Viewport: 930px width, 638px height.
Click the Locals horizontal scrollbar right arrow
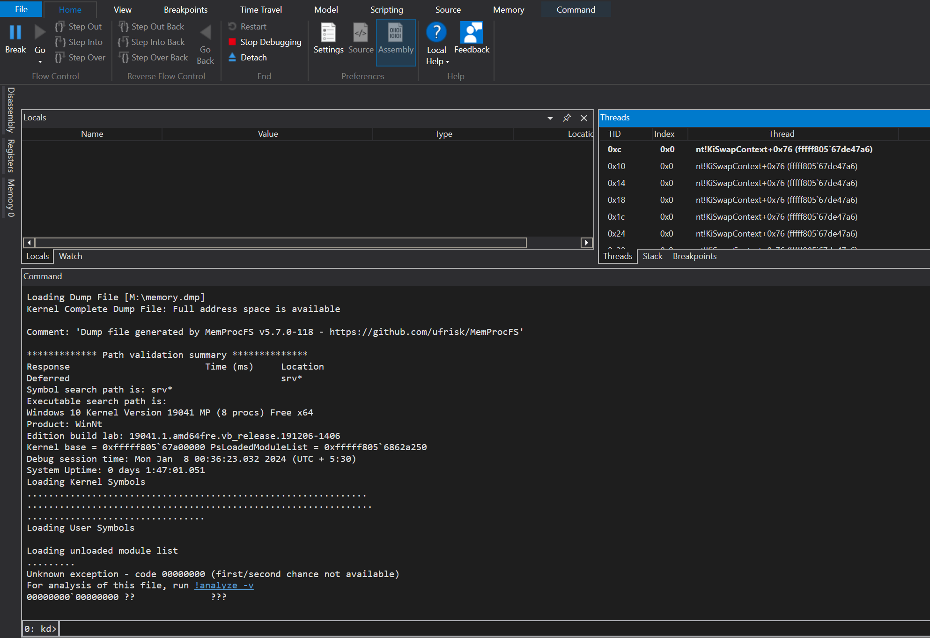tap(586, 243)
